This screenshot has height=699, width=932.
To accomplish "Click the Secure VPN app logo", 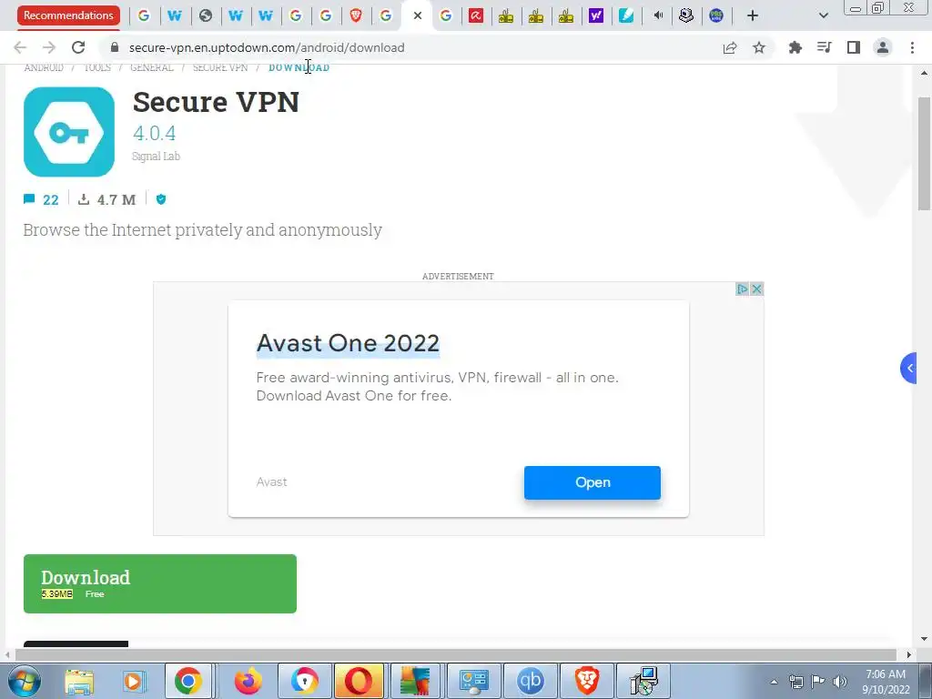I will tap(69, 132).
